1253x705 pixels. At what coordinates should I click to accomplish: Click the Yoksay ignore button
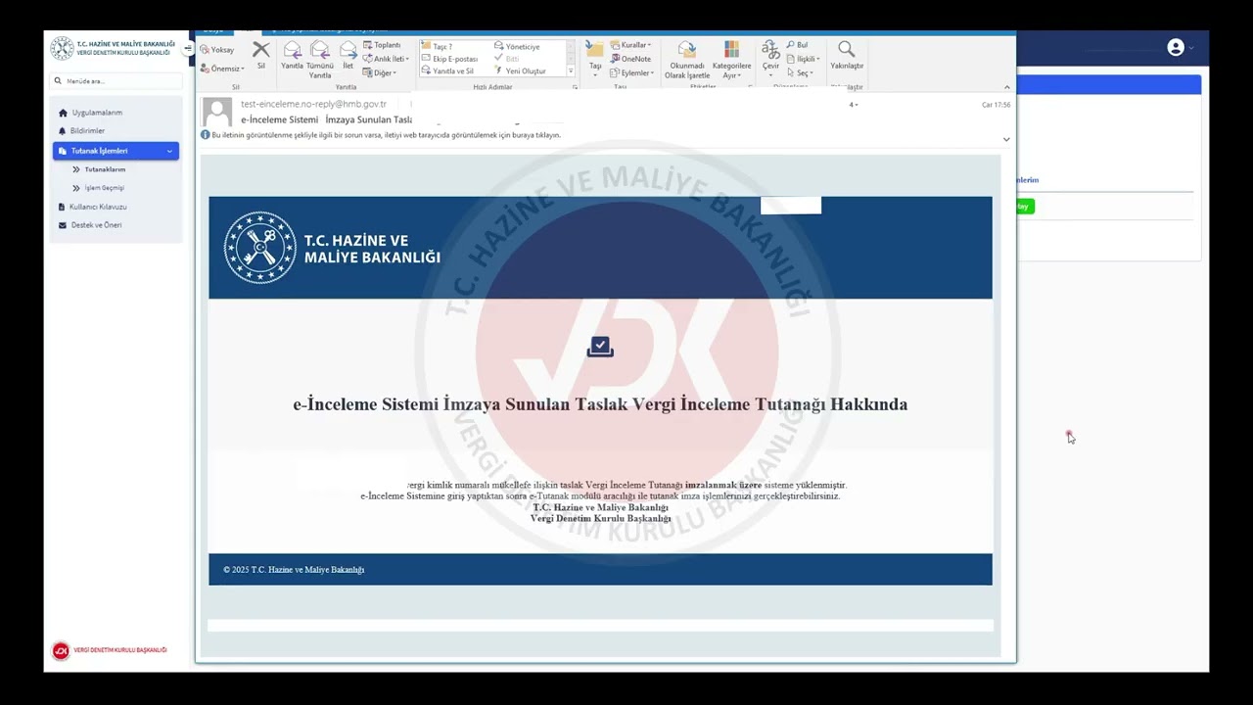tap(217, 50)
